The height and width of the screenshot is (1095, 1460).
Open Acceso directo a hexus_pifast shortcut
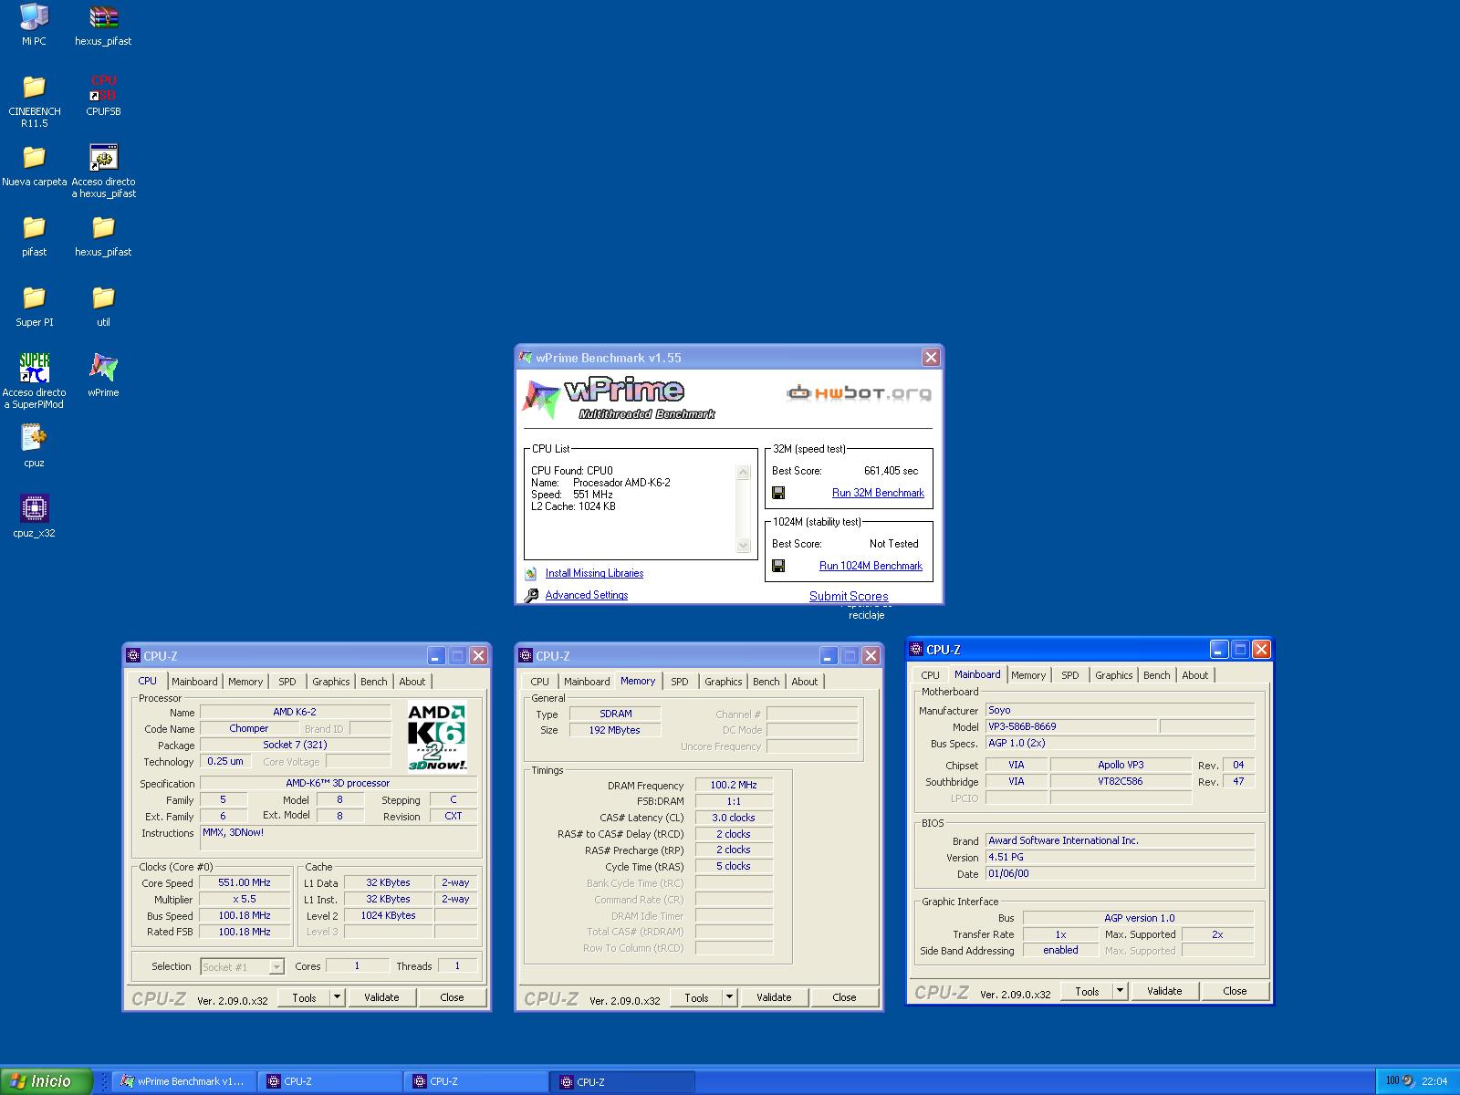click(x=103, y=157)
